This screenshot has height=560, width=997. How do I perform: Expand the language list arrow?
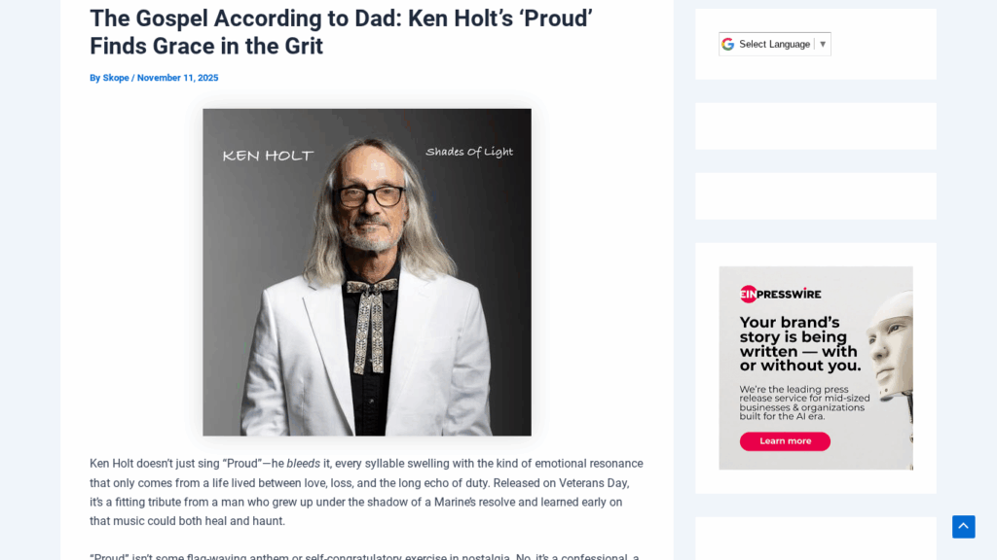pyautogui.click(x=823, y=44)
